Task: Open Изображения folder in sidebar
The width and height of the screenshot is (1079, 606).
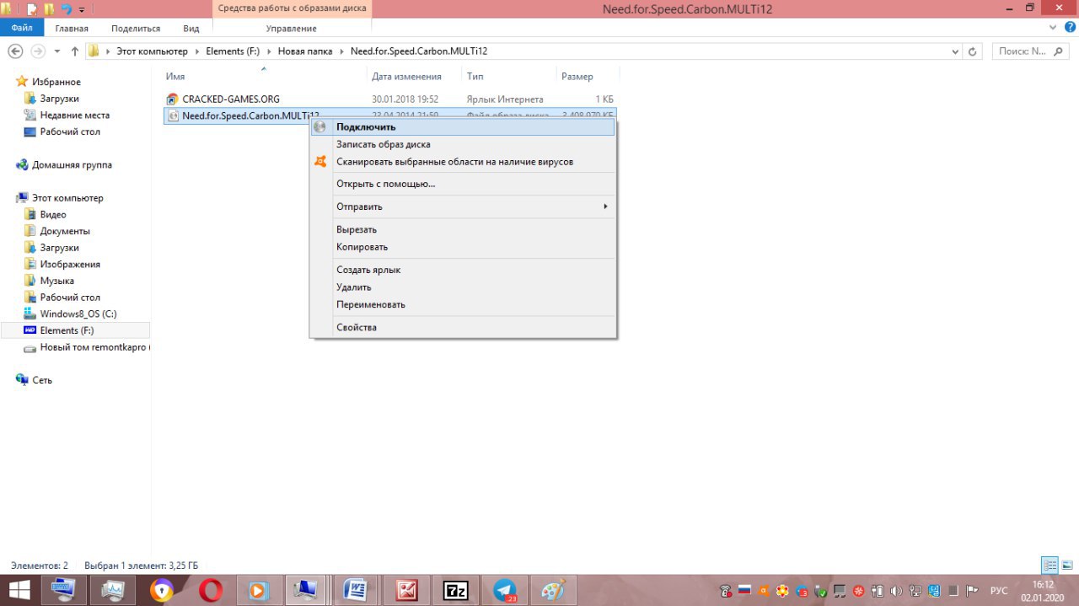Action: 69,265
